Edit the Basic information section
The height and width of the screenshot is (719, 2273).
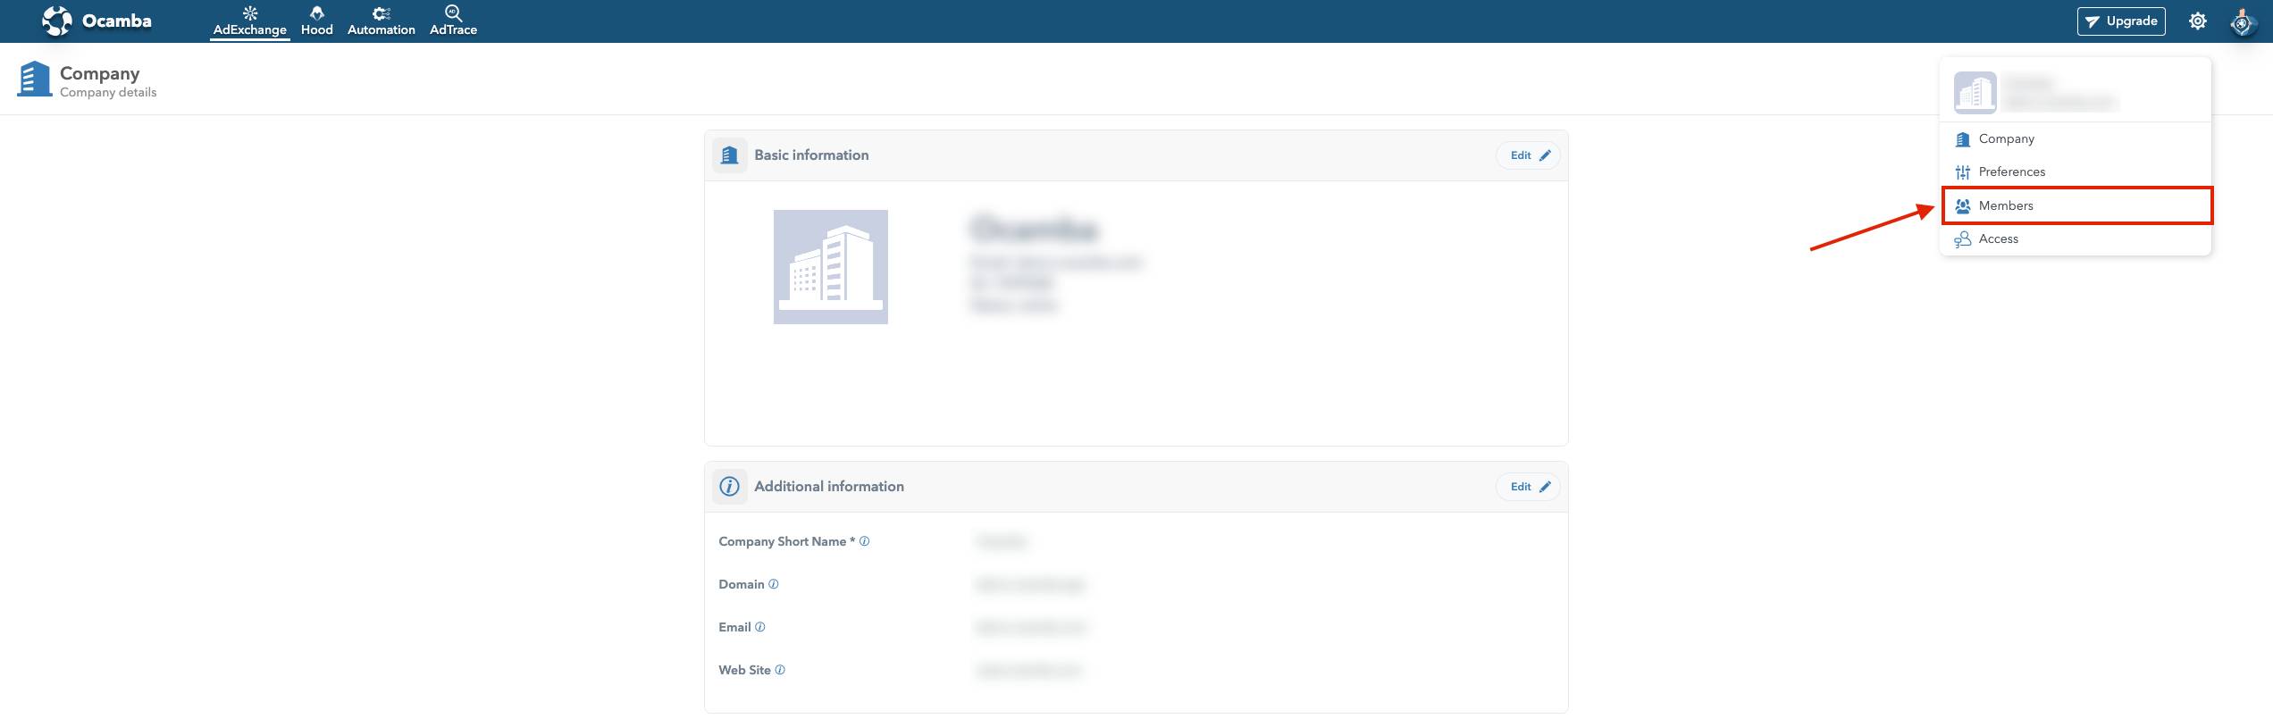click(1528, 155)
